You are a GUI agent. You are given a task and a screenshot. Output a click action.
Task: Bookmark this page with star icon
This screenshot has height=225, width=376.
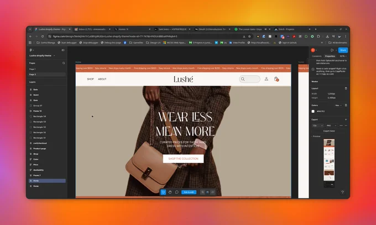point(249,36)
